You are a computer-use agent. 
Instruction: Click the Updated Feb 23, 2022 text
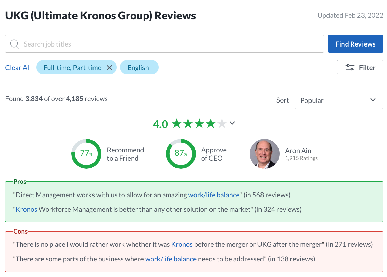[350, 15]
